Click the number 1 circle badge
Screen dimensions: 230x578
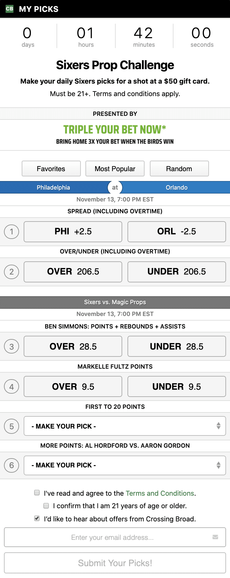click(11, 232)
